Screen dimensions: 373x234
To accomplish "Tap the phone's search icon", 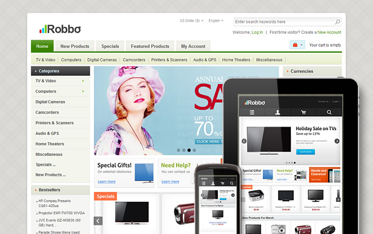I will [232, 183].
